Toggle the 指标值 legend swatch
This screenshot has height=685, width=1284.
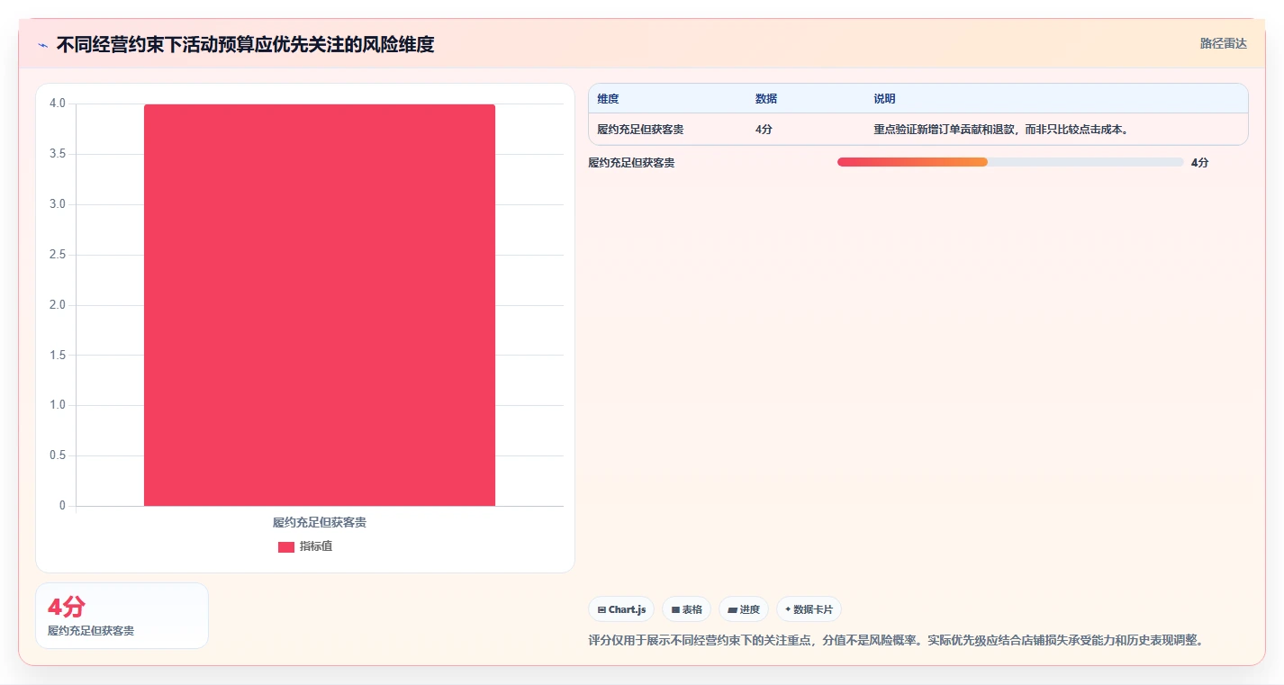click(286, 547)
